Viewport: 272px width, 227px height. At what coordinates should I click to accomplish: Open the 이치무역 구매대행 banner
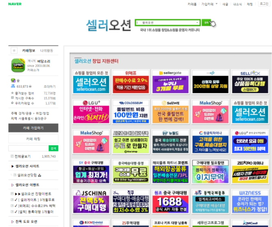pyautogui.click(x=210, y=171)
